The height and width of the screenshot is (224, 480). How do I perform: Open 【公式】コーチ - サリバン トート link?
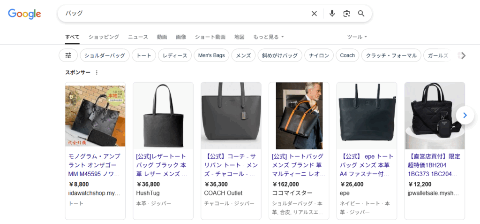231,165
